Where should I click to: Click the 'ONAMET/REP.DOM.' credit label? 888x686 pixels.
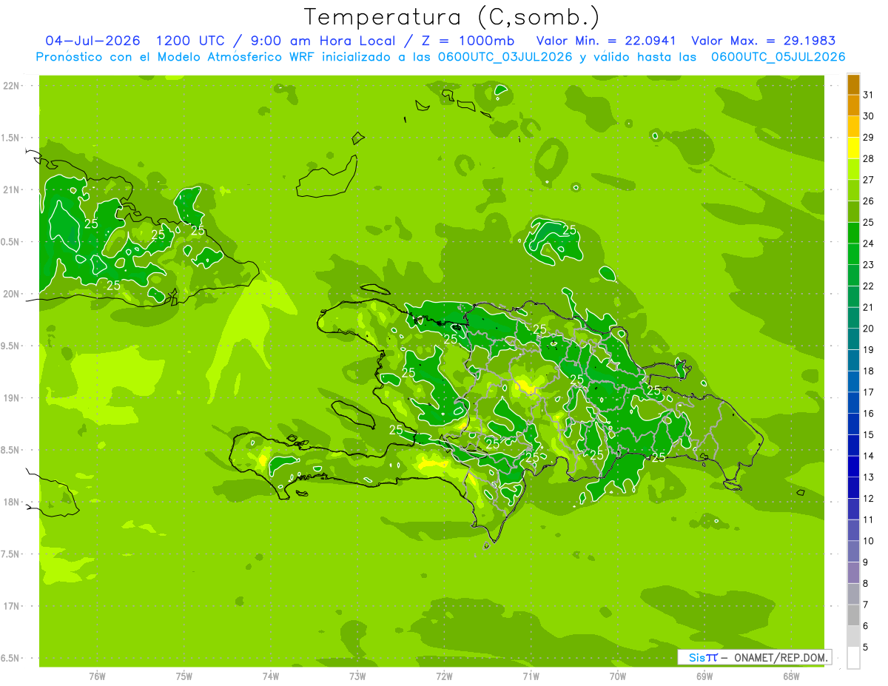pos(781,657)
